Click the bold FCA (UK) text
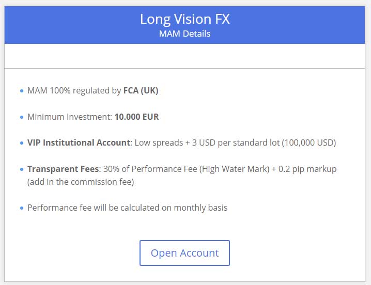The width and height of the screenshot is (371, 285). click(x=141, y=90)
